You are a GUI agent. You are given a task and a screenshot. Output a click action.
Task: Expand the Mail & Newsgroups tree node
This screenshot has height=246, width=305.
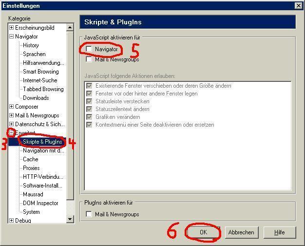(11, 115)
